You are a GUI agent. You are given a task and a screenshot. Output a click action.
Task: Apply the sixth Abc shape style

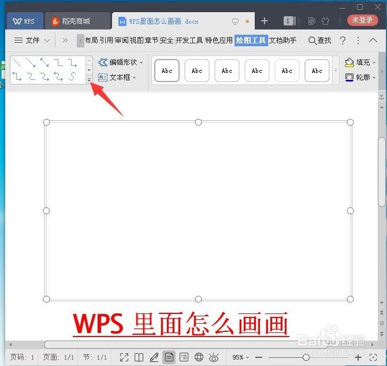(x=317, y=71)
